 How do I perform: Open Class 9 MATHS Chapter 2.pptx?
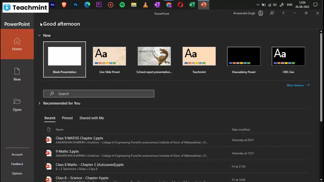(x=79, y=138)
